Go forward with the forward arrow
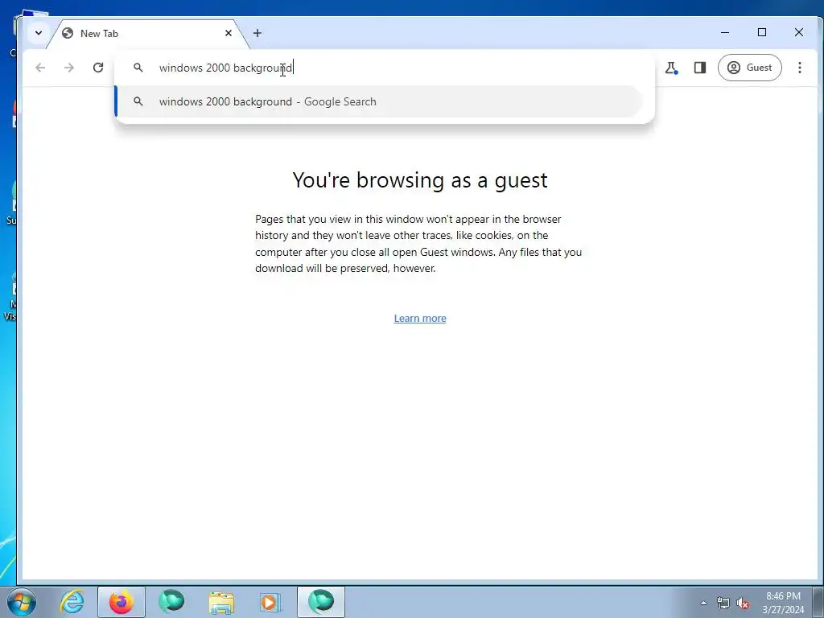The image size is (824, 618). (x=69, y=68)
